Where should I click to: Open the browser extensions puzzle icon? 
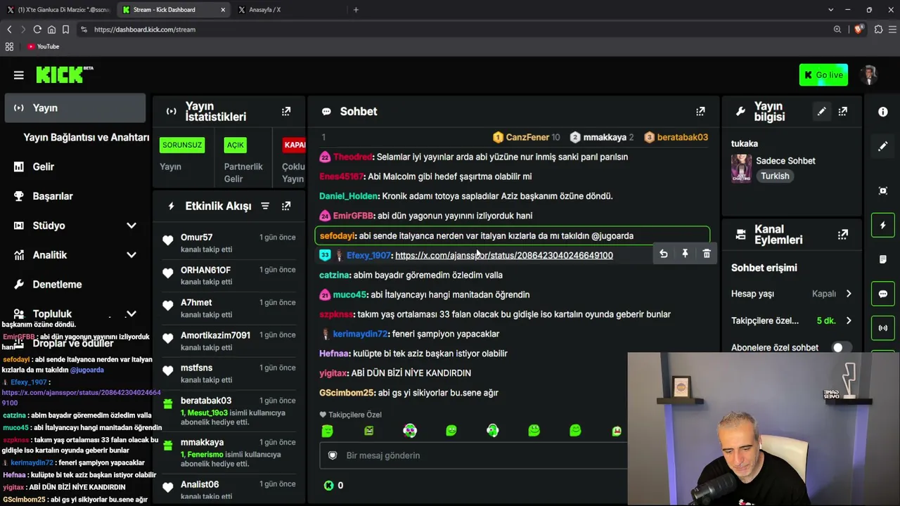tap(878, 30)
